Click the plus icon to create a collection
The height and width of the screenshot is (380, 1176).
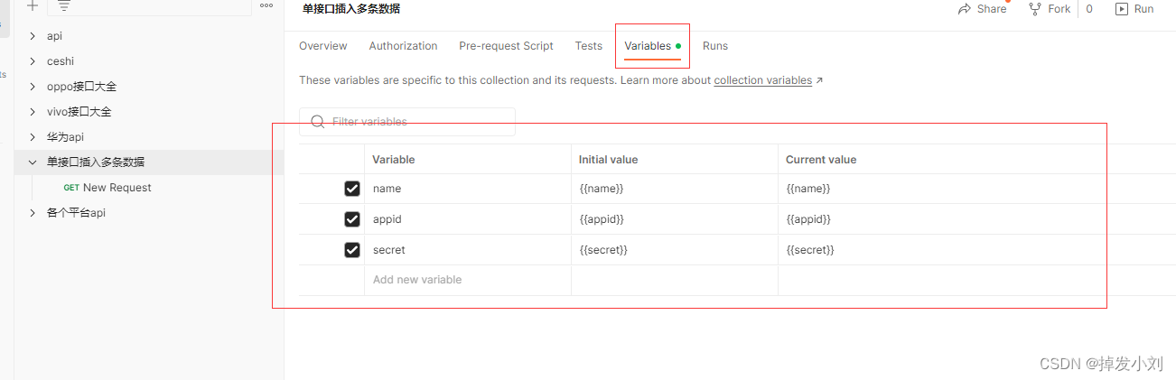(33, 5)
